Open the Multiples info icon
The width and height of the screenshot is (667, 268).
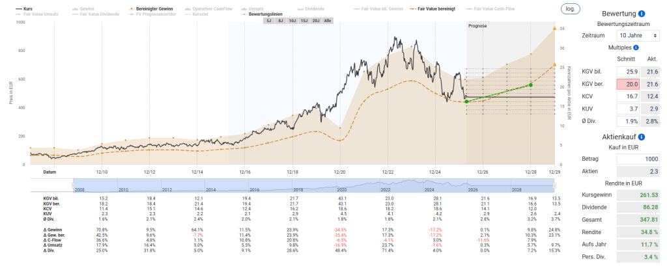(636, 47)
